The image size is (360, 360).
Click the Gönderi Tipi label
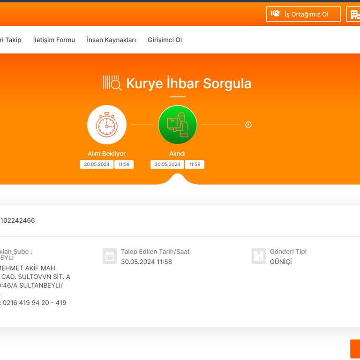pos(288,252)
